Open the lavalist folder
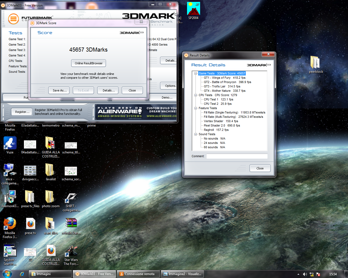 (51, 172)
